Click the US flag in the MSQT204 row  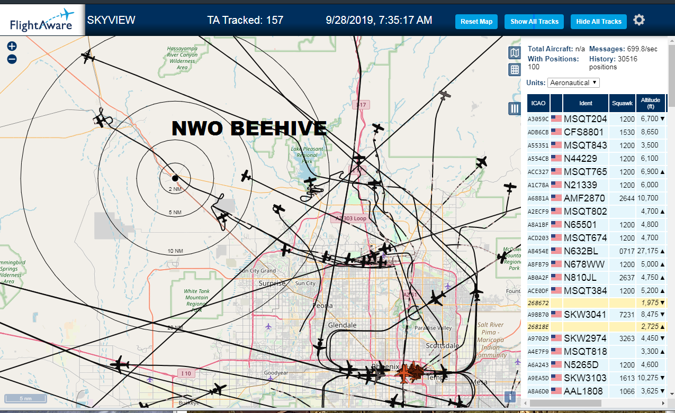pyautogui.click(x=556, y=118)
